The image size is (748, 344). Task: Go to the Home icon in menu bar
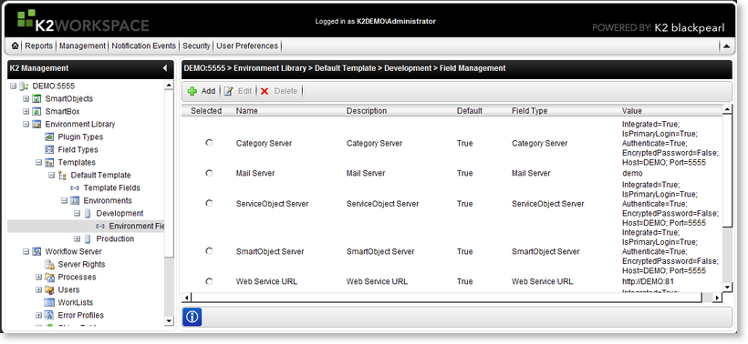click(x=16, y=46)
